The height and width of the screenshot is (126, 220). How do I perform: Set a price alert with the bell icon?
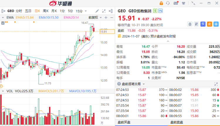click(x=190, y=24)
